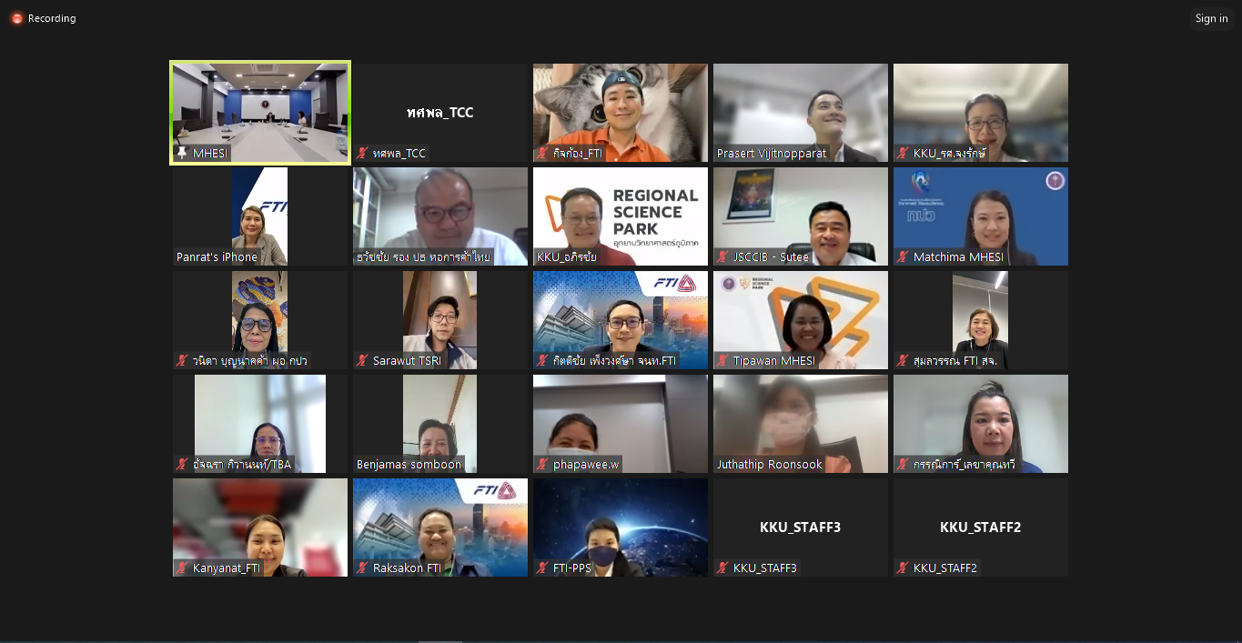
Task: Click the Benjamas somboon name label
Action: click(409, 465)
